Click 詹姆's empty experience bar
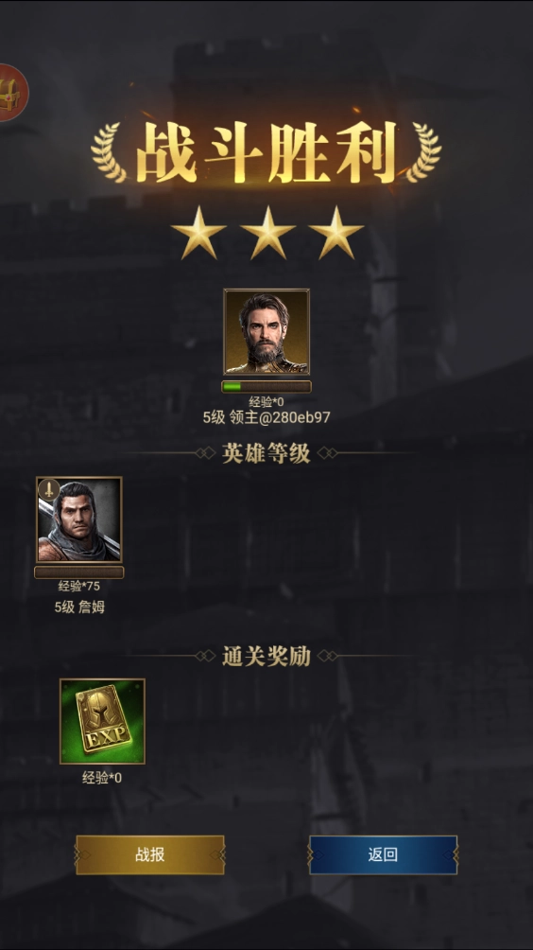This screenshot has width=533, height=950. pyautogui.click(x=79, y=572)
